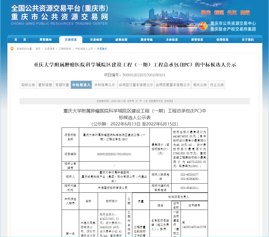
Task: Click the site title banner 重庆市公共资源交易网
Action: tap(60, 17)
